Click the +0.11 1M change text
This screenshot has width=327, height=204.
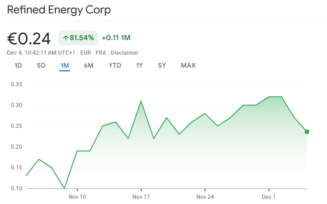(x=116, y=38)
